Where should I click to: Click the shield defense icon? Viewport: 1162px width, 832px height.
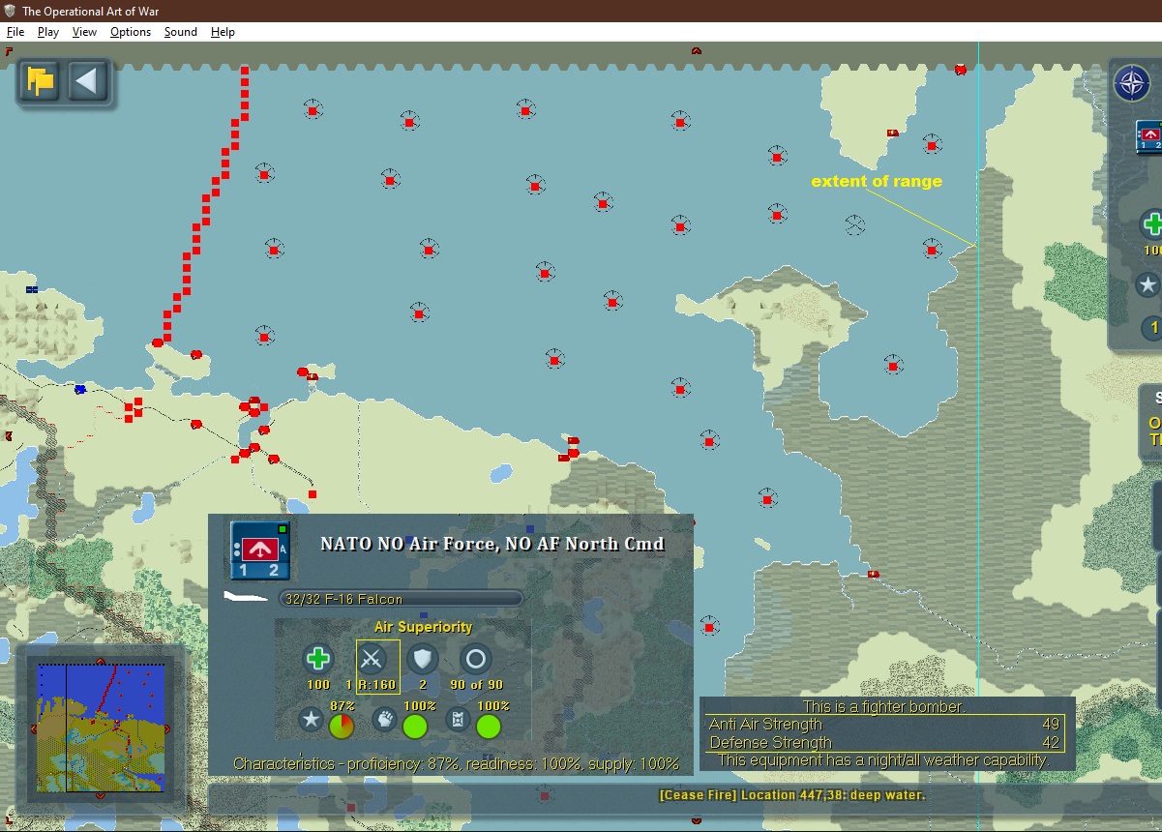click(423, 660)
